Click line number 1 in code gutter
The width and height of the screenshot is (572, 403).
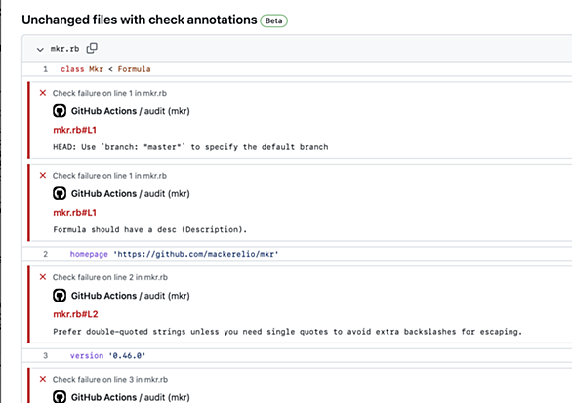(x=45, y=69)
